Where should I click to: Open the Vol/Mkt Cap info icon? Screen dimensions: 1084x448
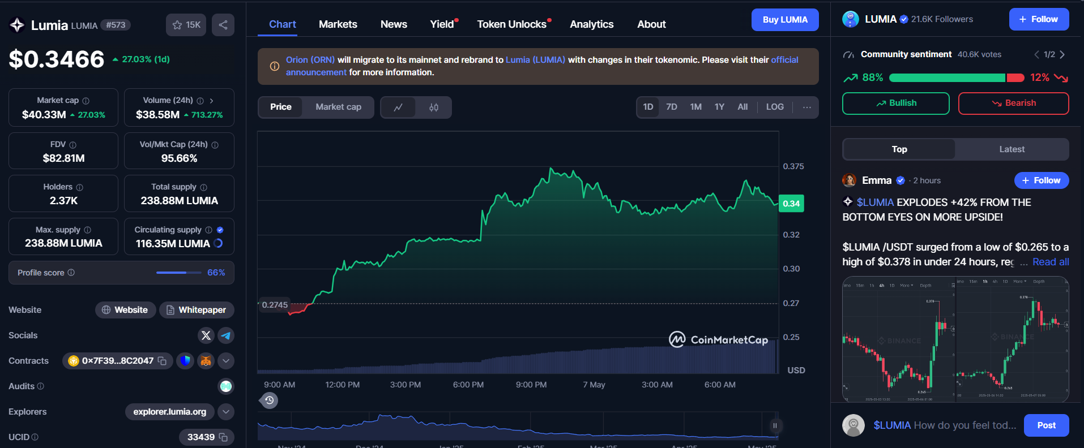click(x=215, y=145)
